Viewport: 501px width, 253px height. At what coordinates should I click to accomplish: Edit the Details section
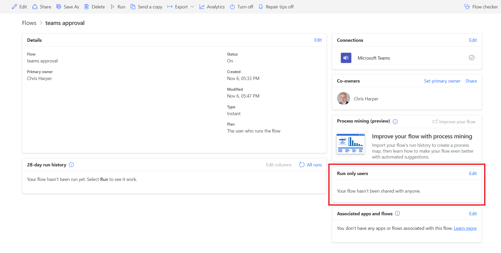click(318, 40)
